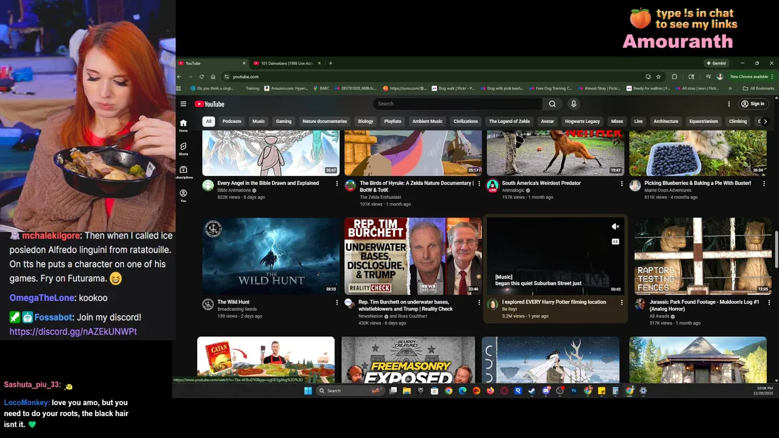This screenshot has width=779, height=438.
Task: Toggle captions on the video preview
Action: point(615,242)
